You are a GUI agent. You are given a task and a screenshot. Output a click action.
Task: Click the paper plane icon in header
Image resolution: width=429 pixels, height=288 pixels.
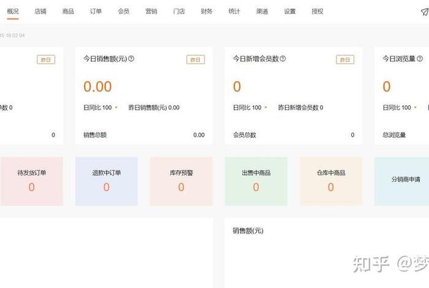pos(424,12)
